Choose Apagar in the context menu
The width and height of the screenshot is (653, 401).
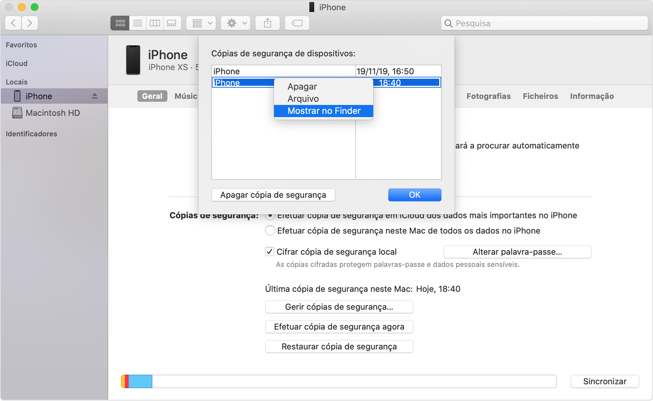click(x=323, y=87)
